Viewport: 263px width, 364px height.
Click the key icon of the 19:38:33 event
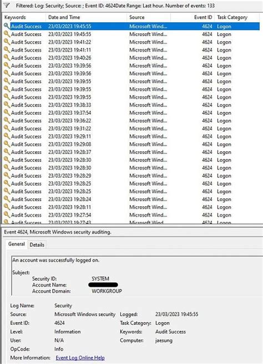click(7, 105)
